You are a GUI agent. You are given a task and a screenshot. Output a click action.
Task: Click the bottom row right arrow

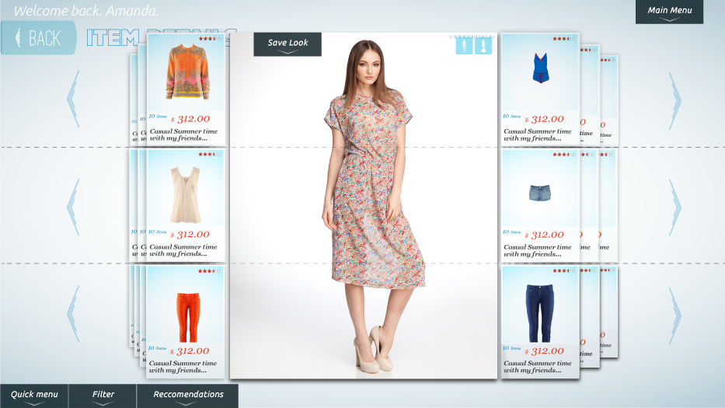click(x=675, y=316)
